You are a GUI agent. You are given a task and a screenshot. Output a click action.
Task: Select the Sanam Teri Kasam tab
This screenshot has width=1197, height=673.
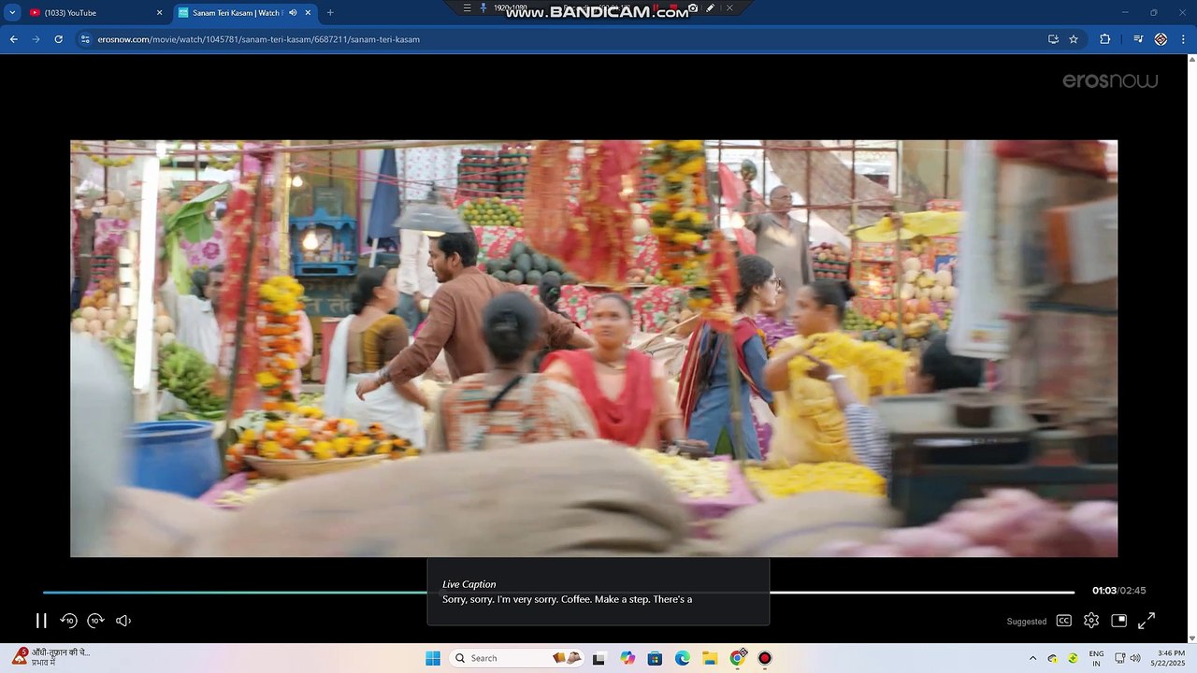[x=234, y=13]
